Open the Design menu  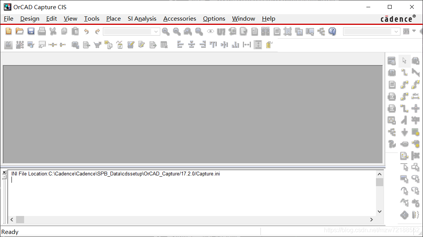(30, 19)
